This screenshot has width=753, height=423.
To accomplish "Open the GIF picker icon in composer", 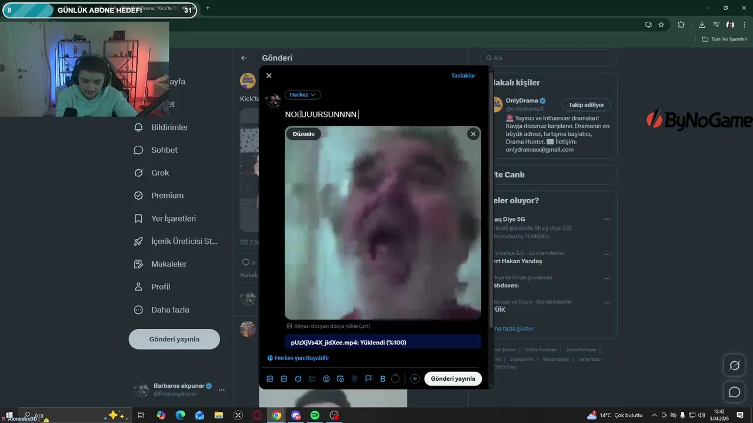I will tap(284, 379).
